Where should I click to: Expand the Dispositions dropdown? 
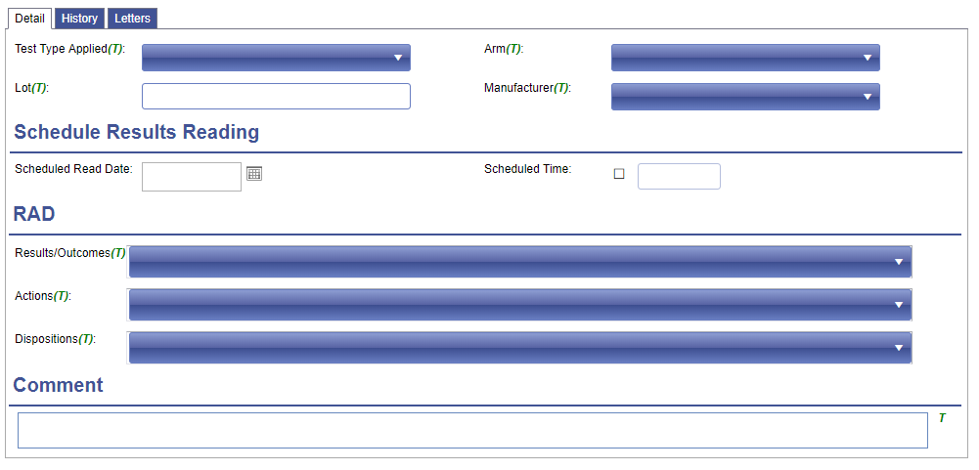(520, 348)
